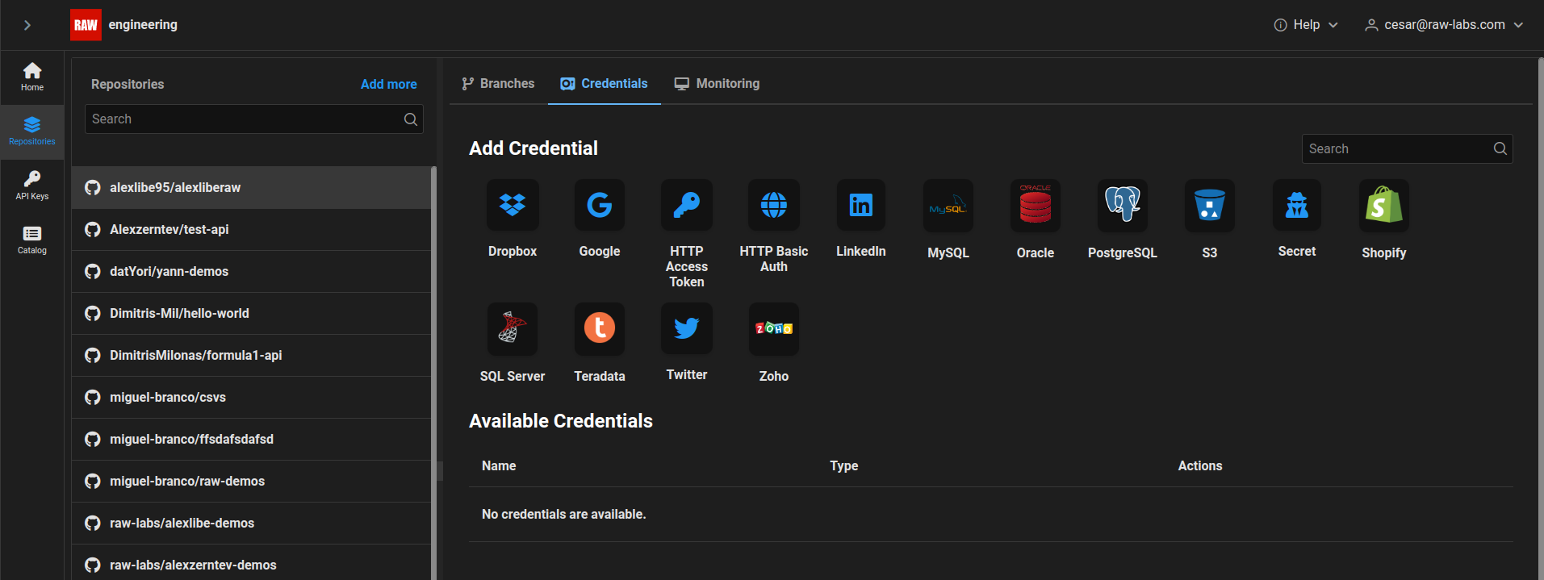Open Catalog in the sidebar

pyautogui.click(x=32, y=240)
